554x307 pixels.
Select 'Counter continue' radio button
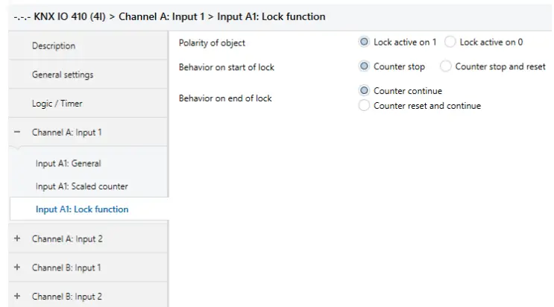[364, 91]
